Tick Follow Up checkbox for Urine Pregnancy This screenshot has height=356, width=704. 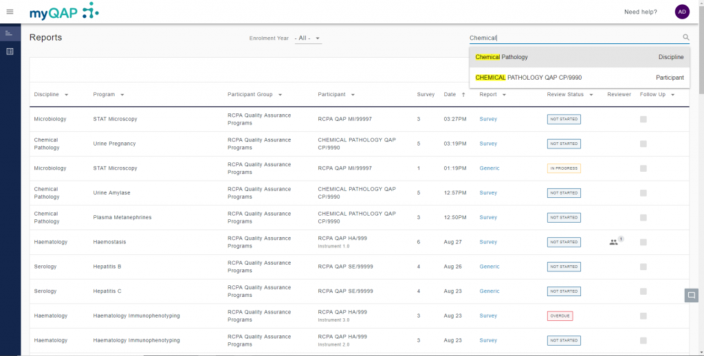coord(643,144)
